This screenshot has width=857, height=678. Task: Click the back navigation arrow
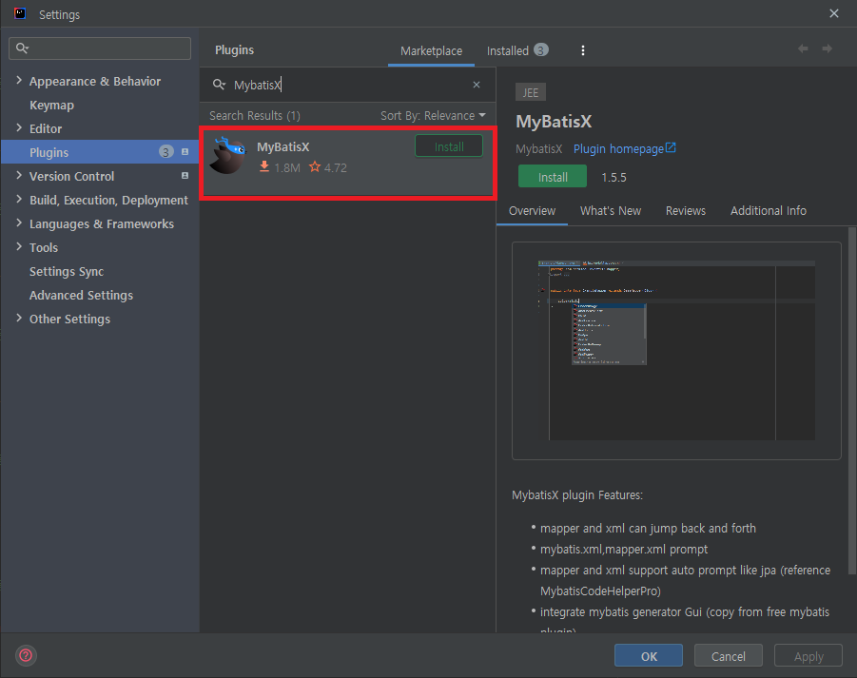click(803, 48)
